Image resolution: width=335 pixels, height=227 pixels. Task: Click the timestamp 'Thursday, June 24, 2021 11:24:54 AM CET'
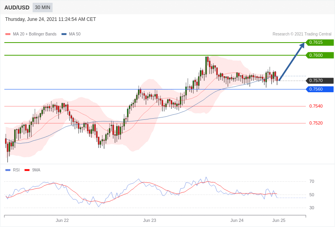pyautogui.click(x=50, y=19)
